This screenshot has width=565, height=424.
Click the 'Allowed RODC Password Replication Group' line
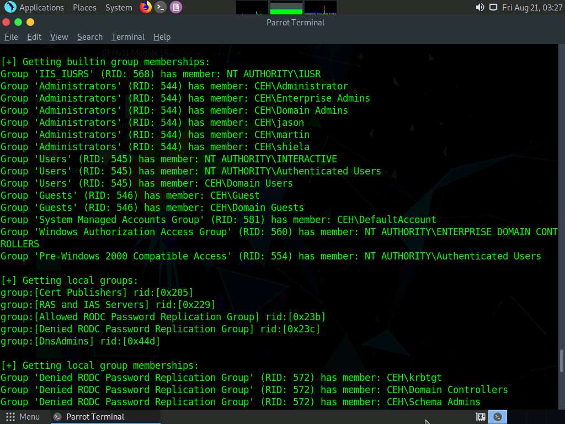(163, 317)
